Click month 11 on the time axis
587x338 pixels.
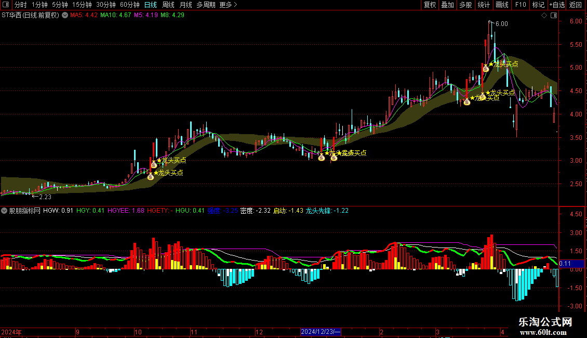point(194,332)
